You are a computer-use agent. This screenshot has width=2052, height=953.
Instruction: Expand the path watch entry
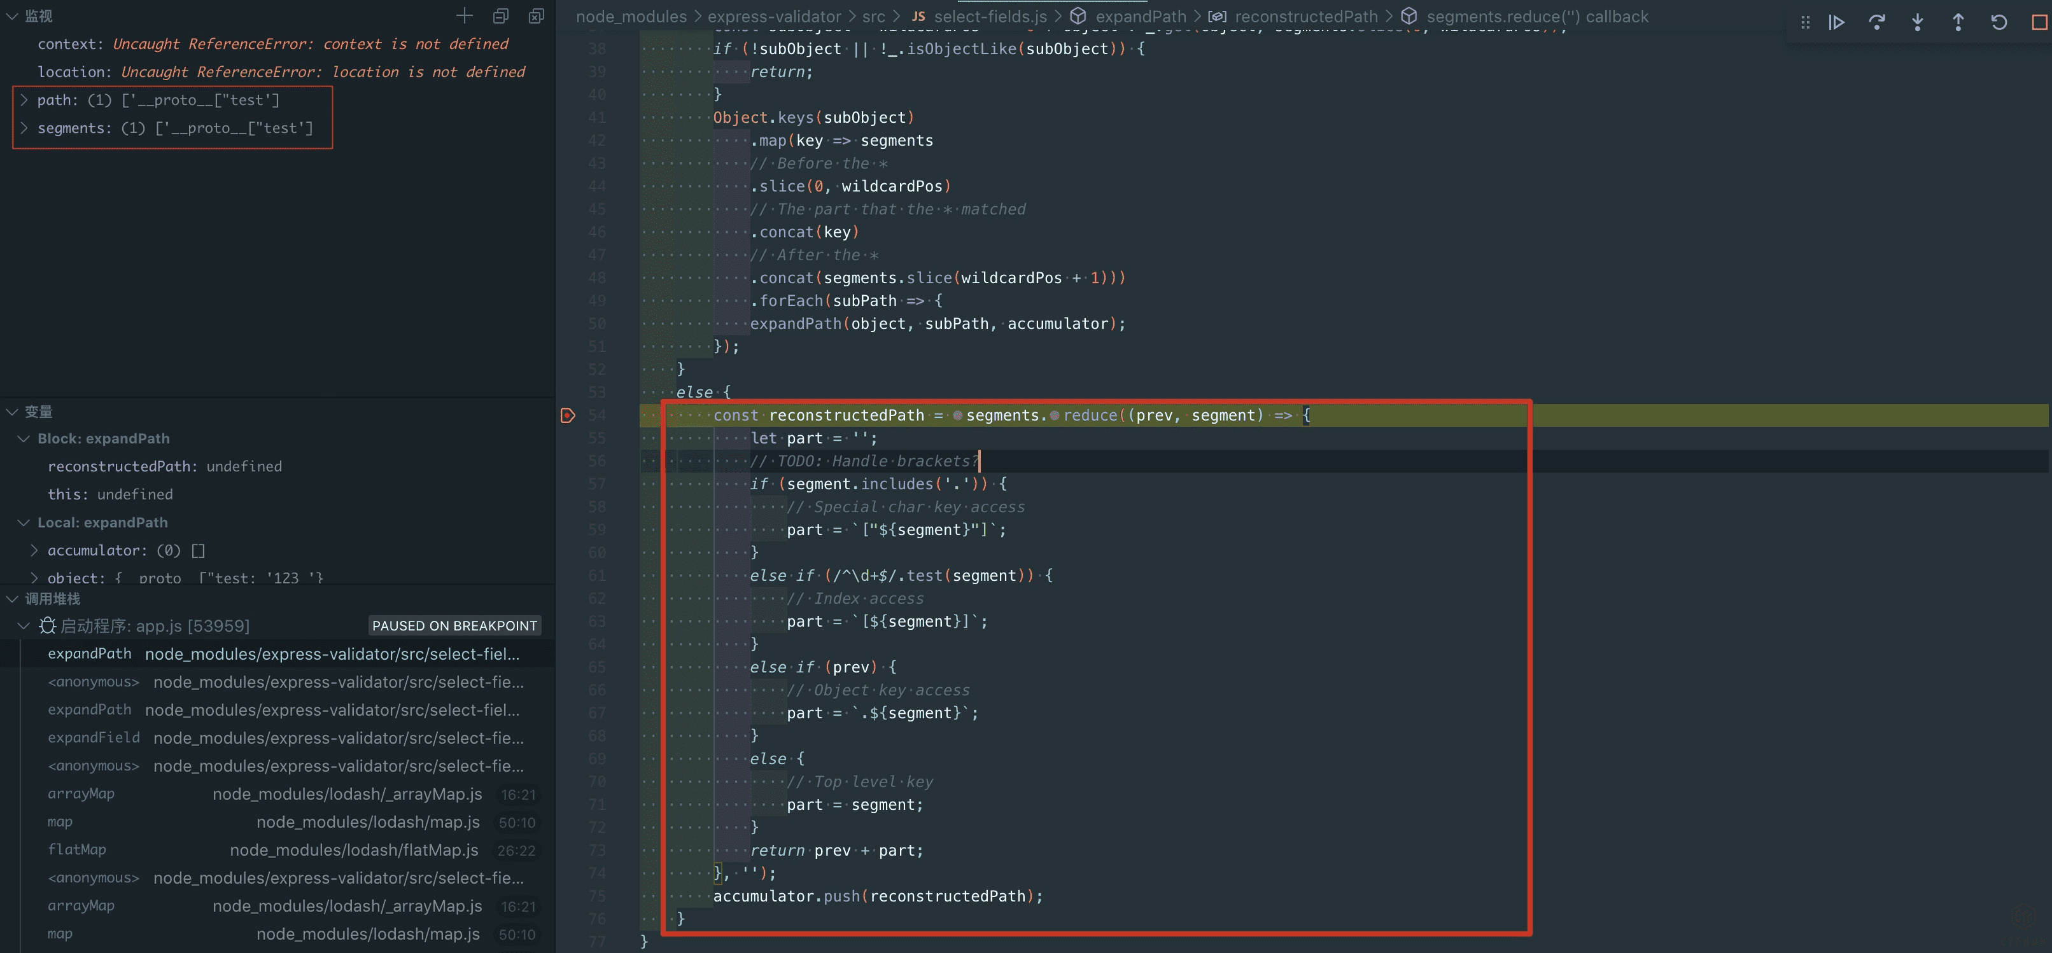coord(24,101)
